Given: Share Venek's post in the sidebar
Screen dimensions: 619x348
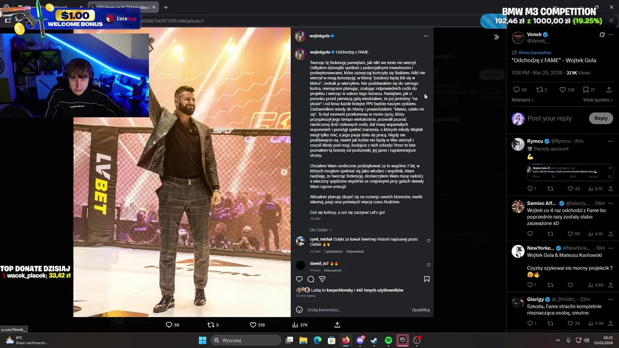Looking at the screenshot, I should 609,89.
